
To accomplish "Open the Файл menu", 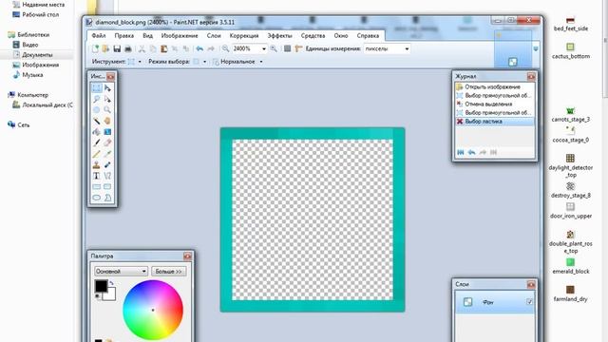I will pos(99,36).
